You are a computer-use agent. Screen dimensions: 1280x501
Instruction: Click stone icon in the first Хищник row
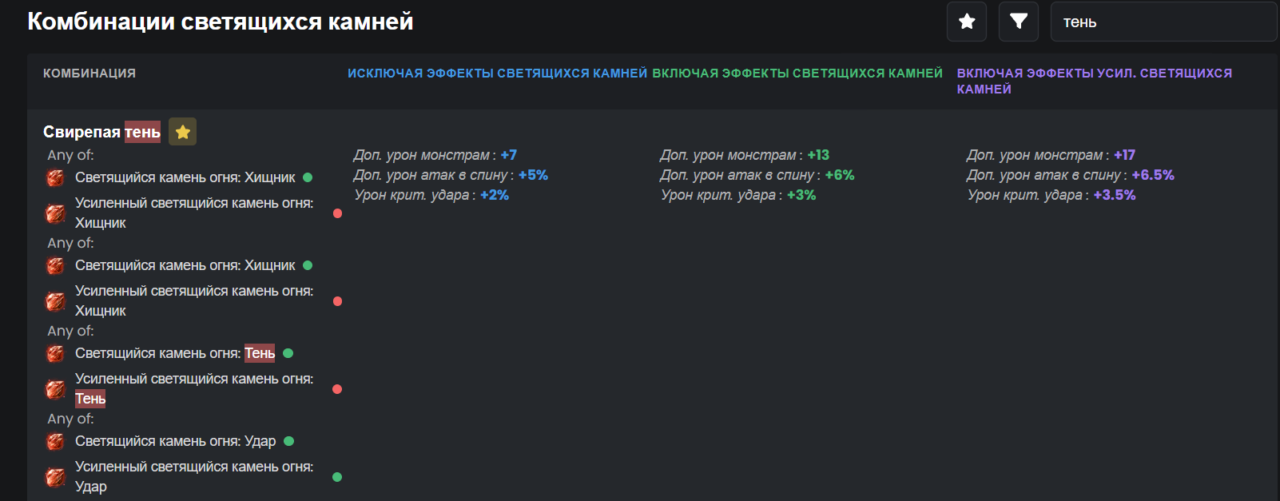point(55,177)
